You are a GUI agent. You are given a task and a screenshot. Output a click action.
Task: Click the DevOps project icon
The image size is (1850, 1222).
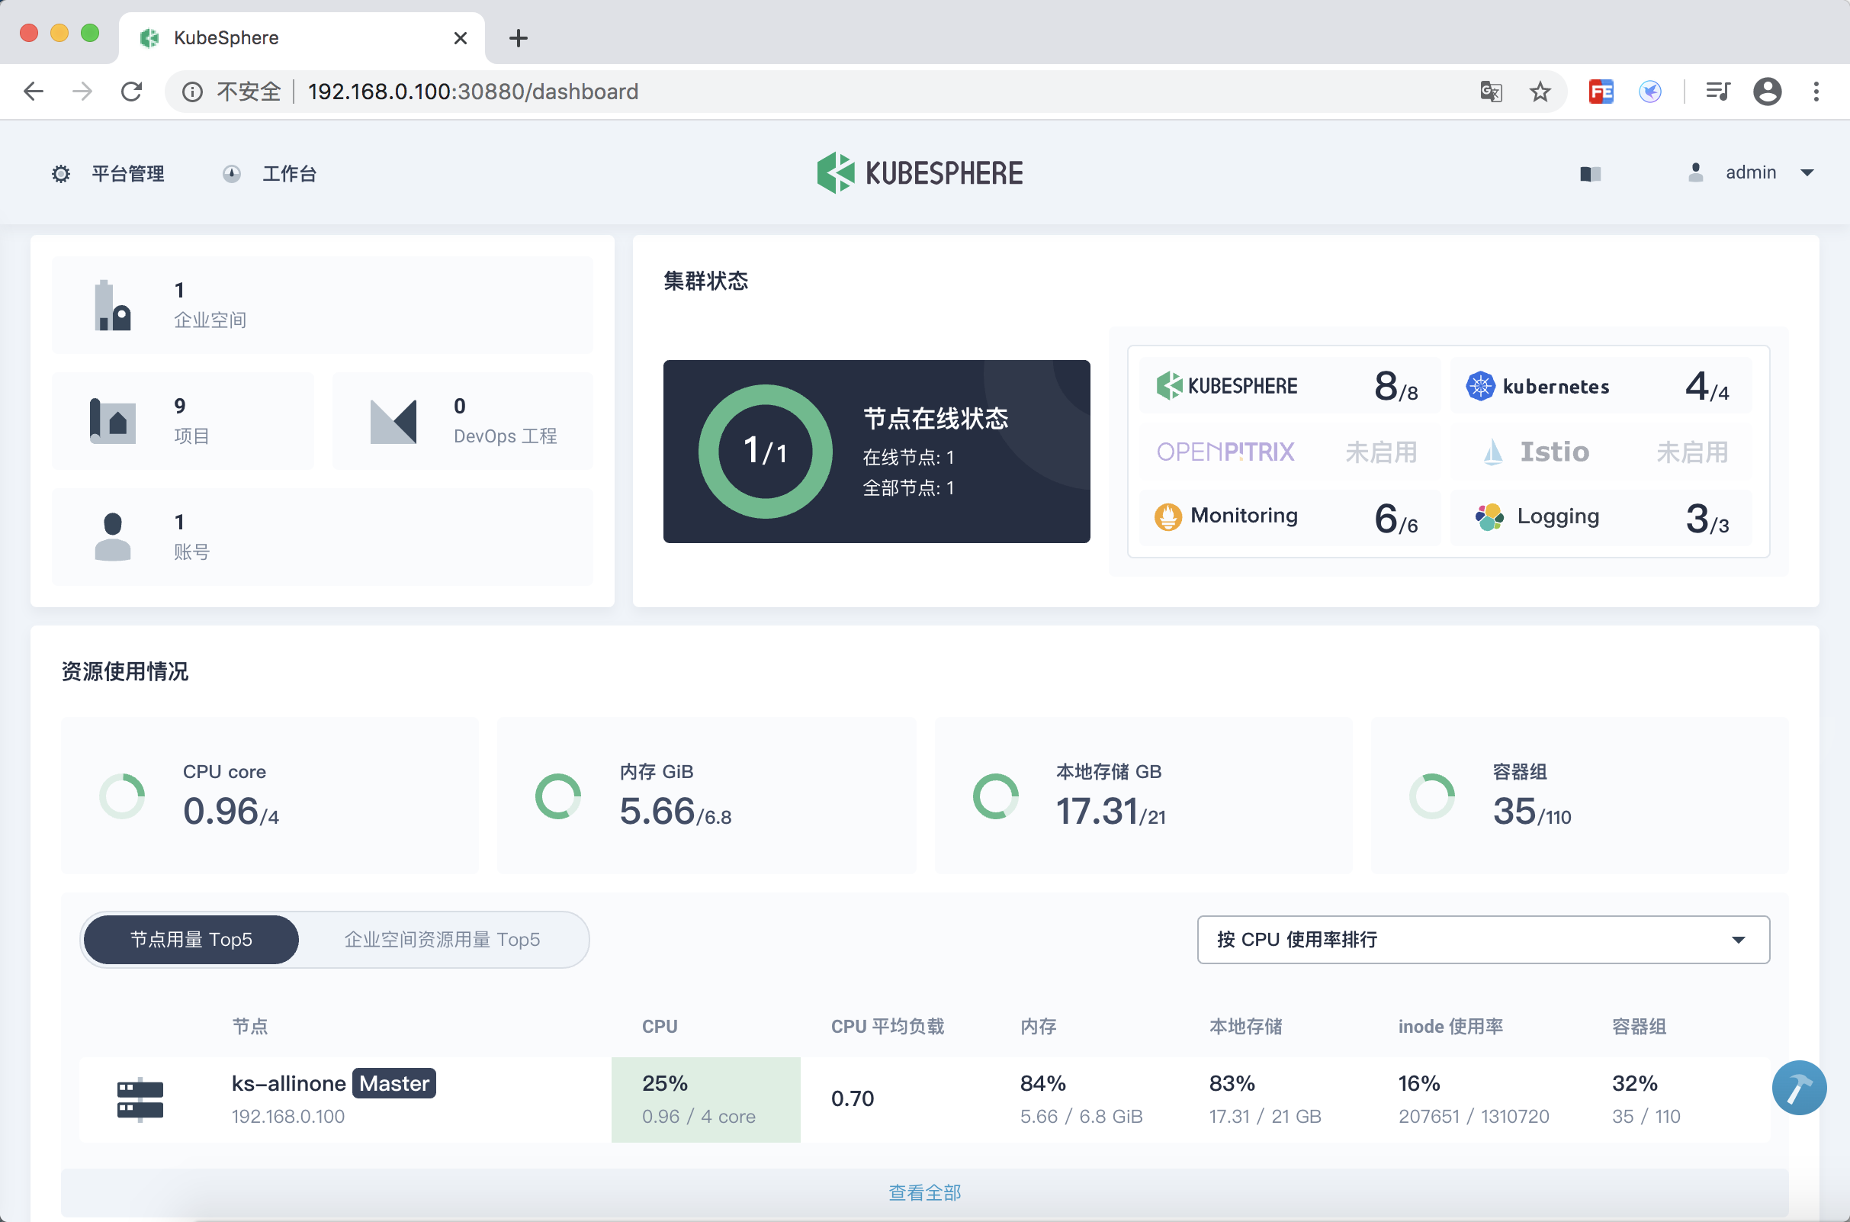393,422
